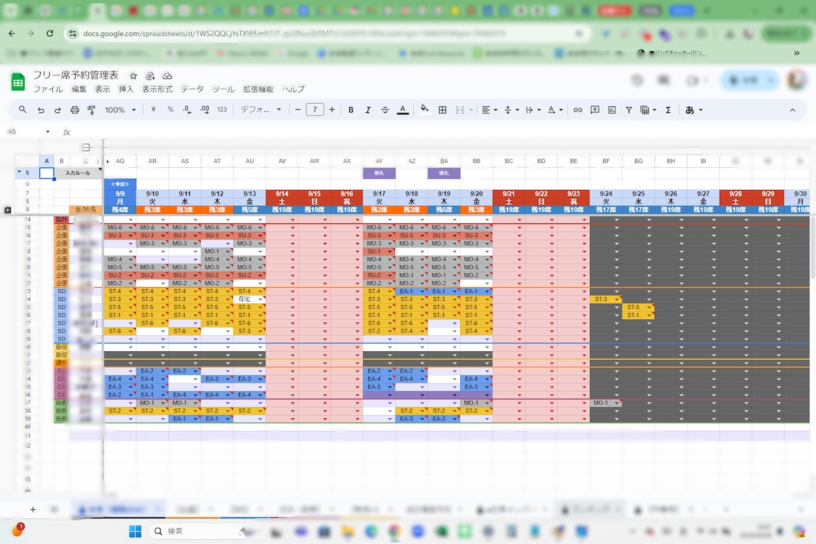Click the functions sigma icon

668,110
